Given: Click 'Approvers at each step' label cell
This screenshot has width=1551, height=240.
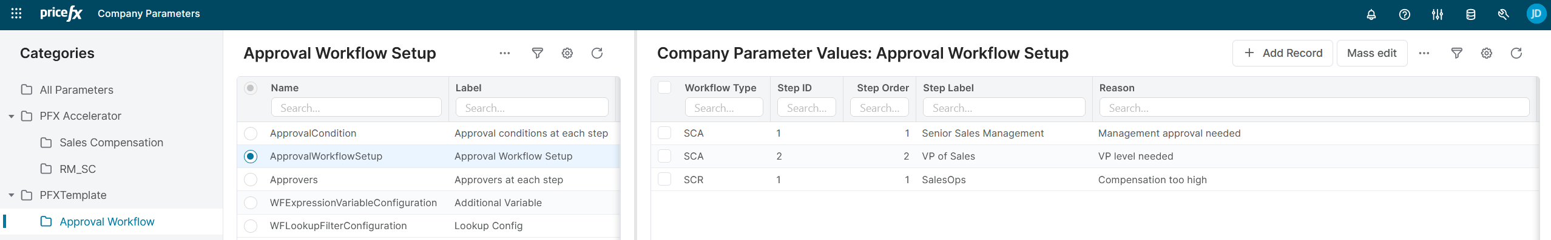Looking at the screenshot, I should pyautogui.click(x=509, y=180).
